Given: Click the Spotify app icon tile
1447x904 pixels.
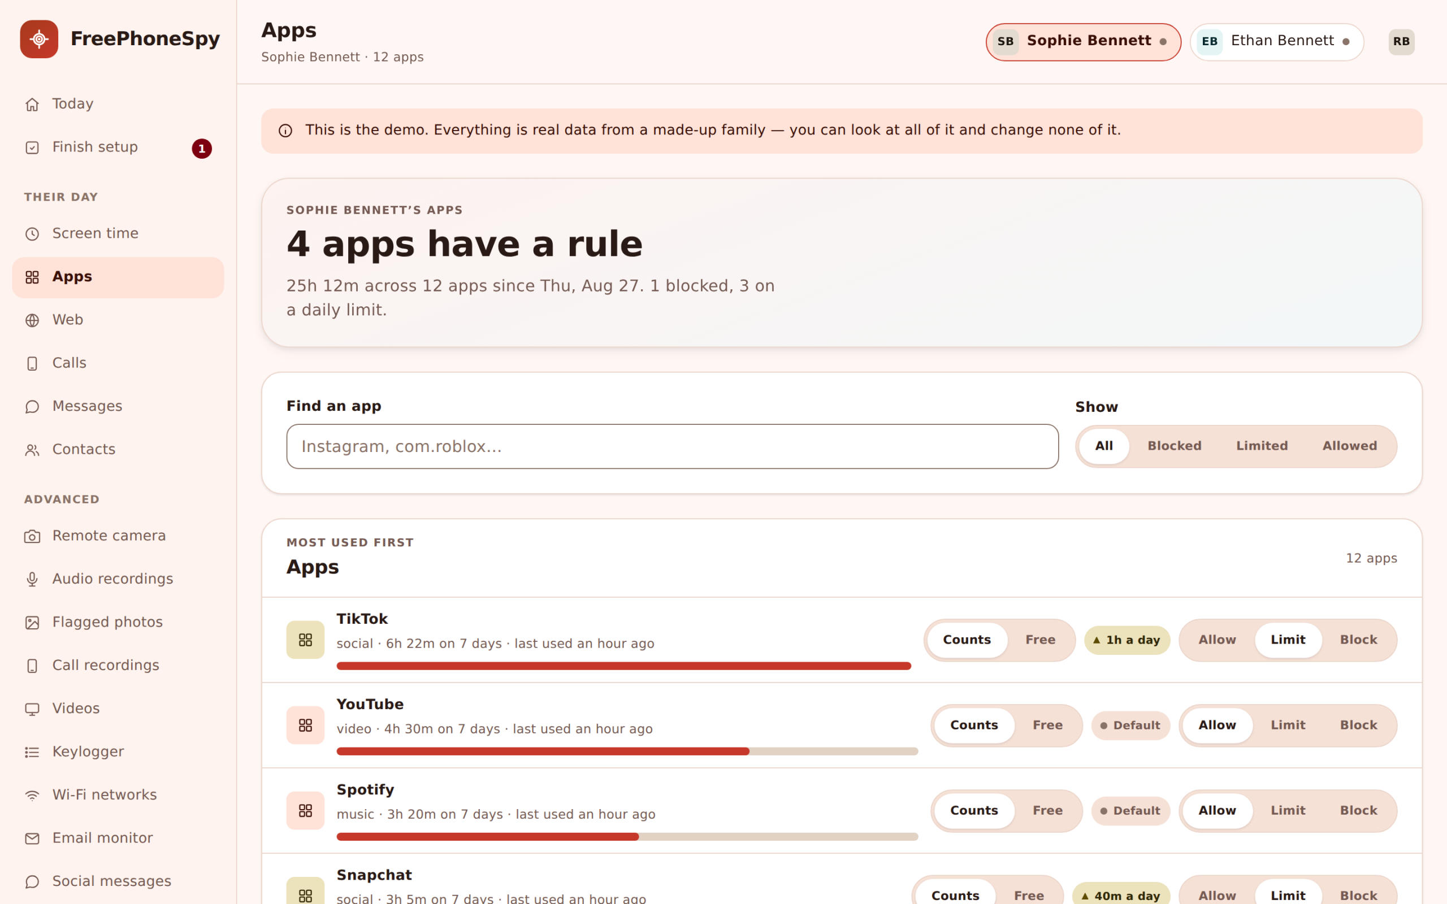Looking at the screenshot, I should click(x=306, y=811).
